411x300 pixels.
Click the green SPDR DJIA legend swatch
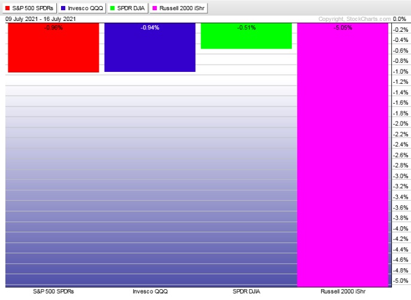pyautogui.click(x=112, y=8)
